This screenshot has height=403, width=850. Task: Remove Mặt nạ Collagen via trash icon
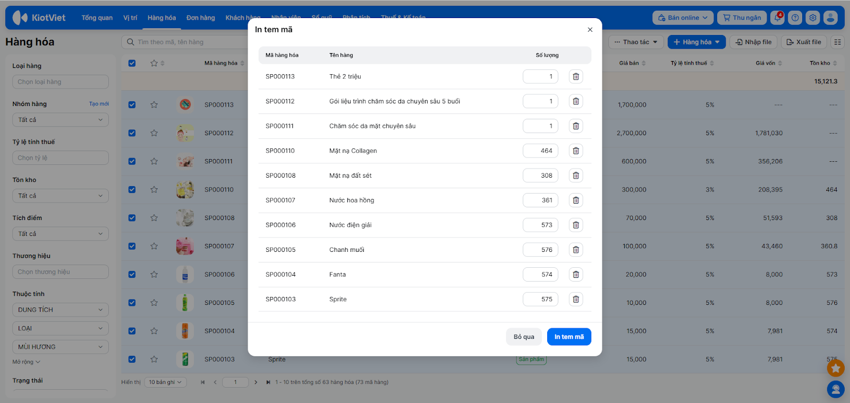(576, 151)
